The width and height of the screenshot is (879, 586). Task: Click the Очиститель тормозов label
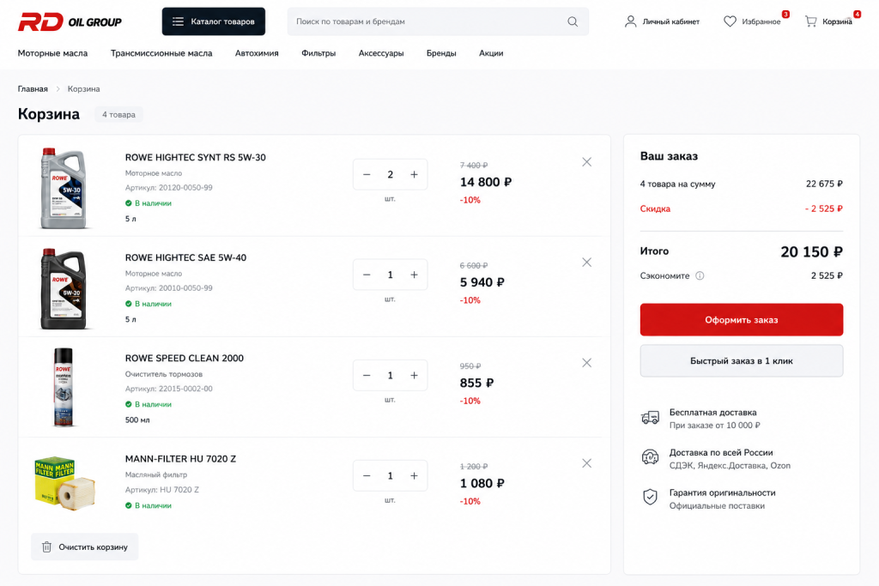pyautogui.click(x=164, y=374)
